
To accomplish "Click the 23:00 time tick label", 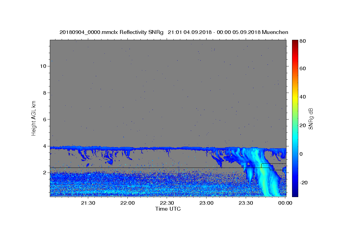I will pyautogui.click(x=206, y=203).
